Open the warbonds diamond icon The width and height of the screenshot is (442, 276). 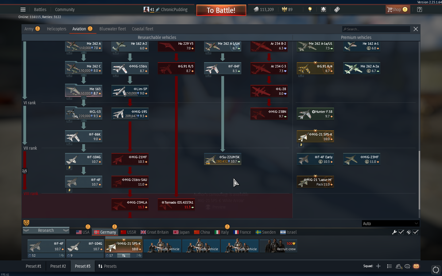(324, 10)
